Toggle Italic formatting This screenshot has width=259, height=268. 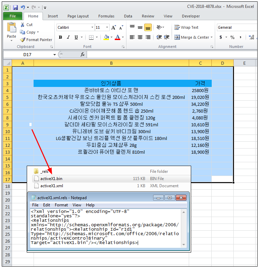coord(68,37)
